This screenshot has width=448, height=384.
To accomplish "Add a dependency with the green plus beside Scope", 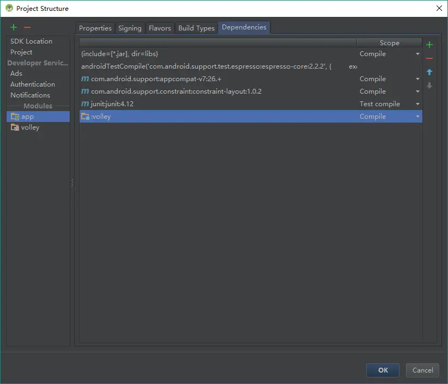I will [x=429, y=45].
